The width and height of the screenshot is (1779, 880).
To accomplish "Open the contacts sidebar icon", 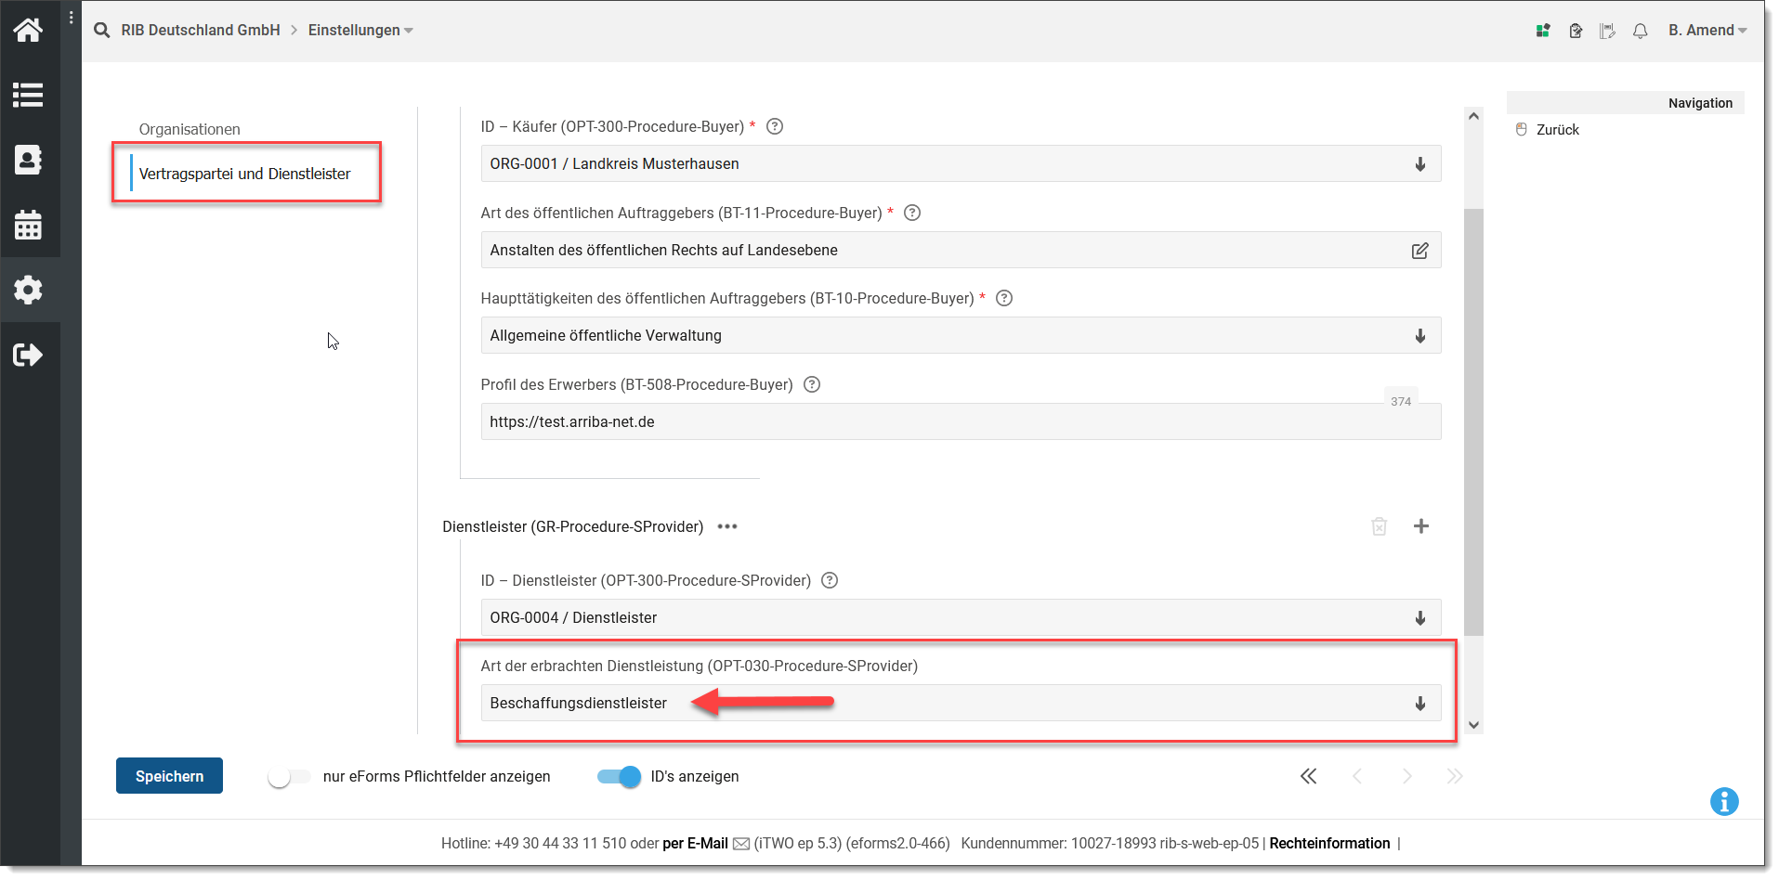I will 28,160.
